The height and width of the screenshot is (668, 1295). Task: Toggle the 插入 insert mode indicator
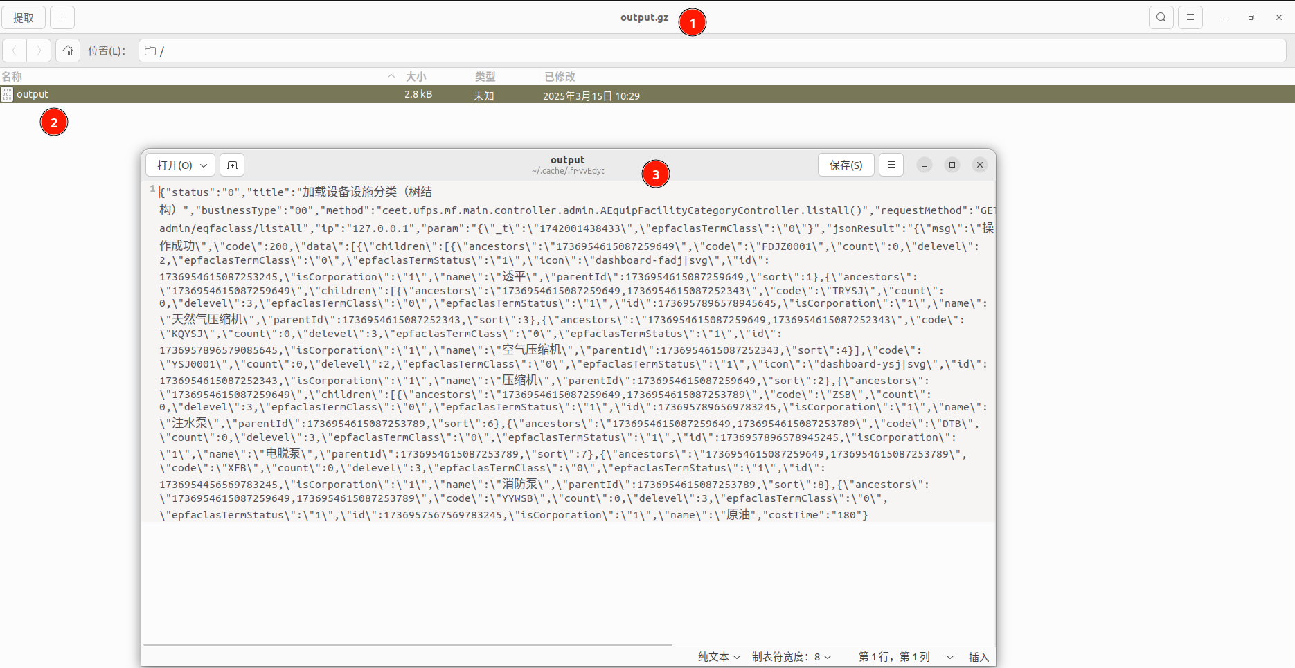click(979, 657)
